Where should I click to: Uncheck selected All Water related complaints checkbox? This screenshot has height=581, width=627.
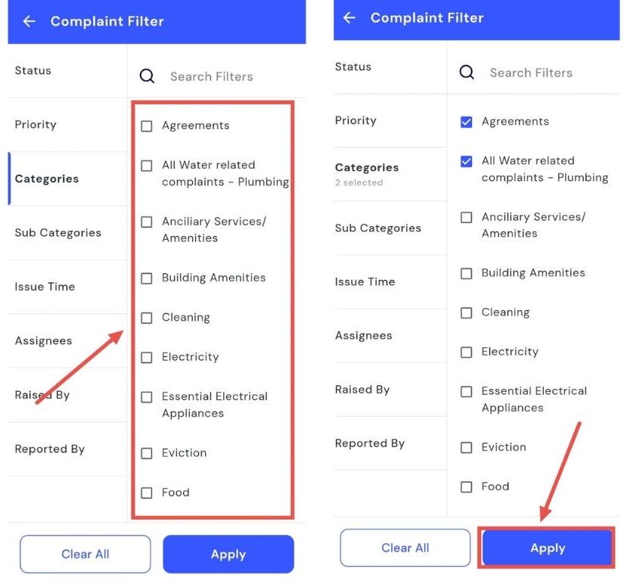pyautogui.click(x=467, y=161)
